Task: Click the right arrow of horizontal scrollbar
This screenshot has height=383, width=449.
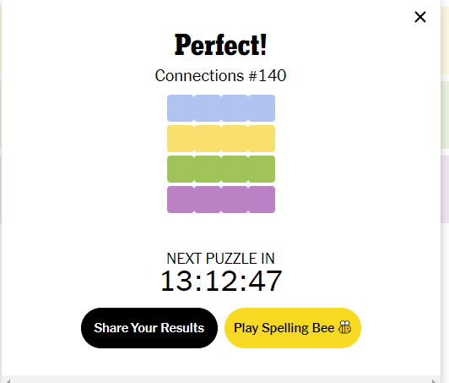Action: 434,381
